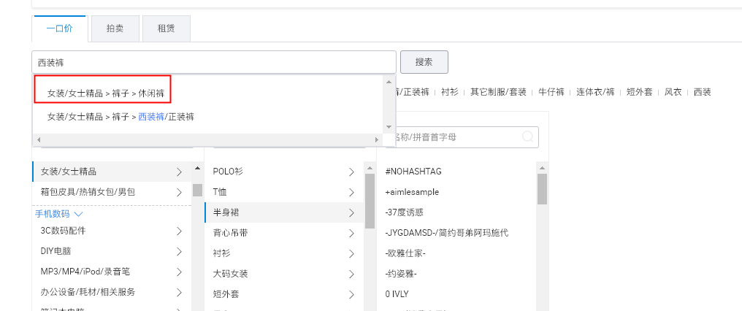742x311 pixels.
Task: Choose suggestion ending in 西装裤/正装裤
Action: [x=121, y=116]
